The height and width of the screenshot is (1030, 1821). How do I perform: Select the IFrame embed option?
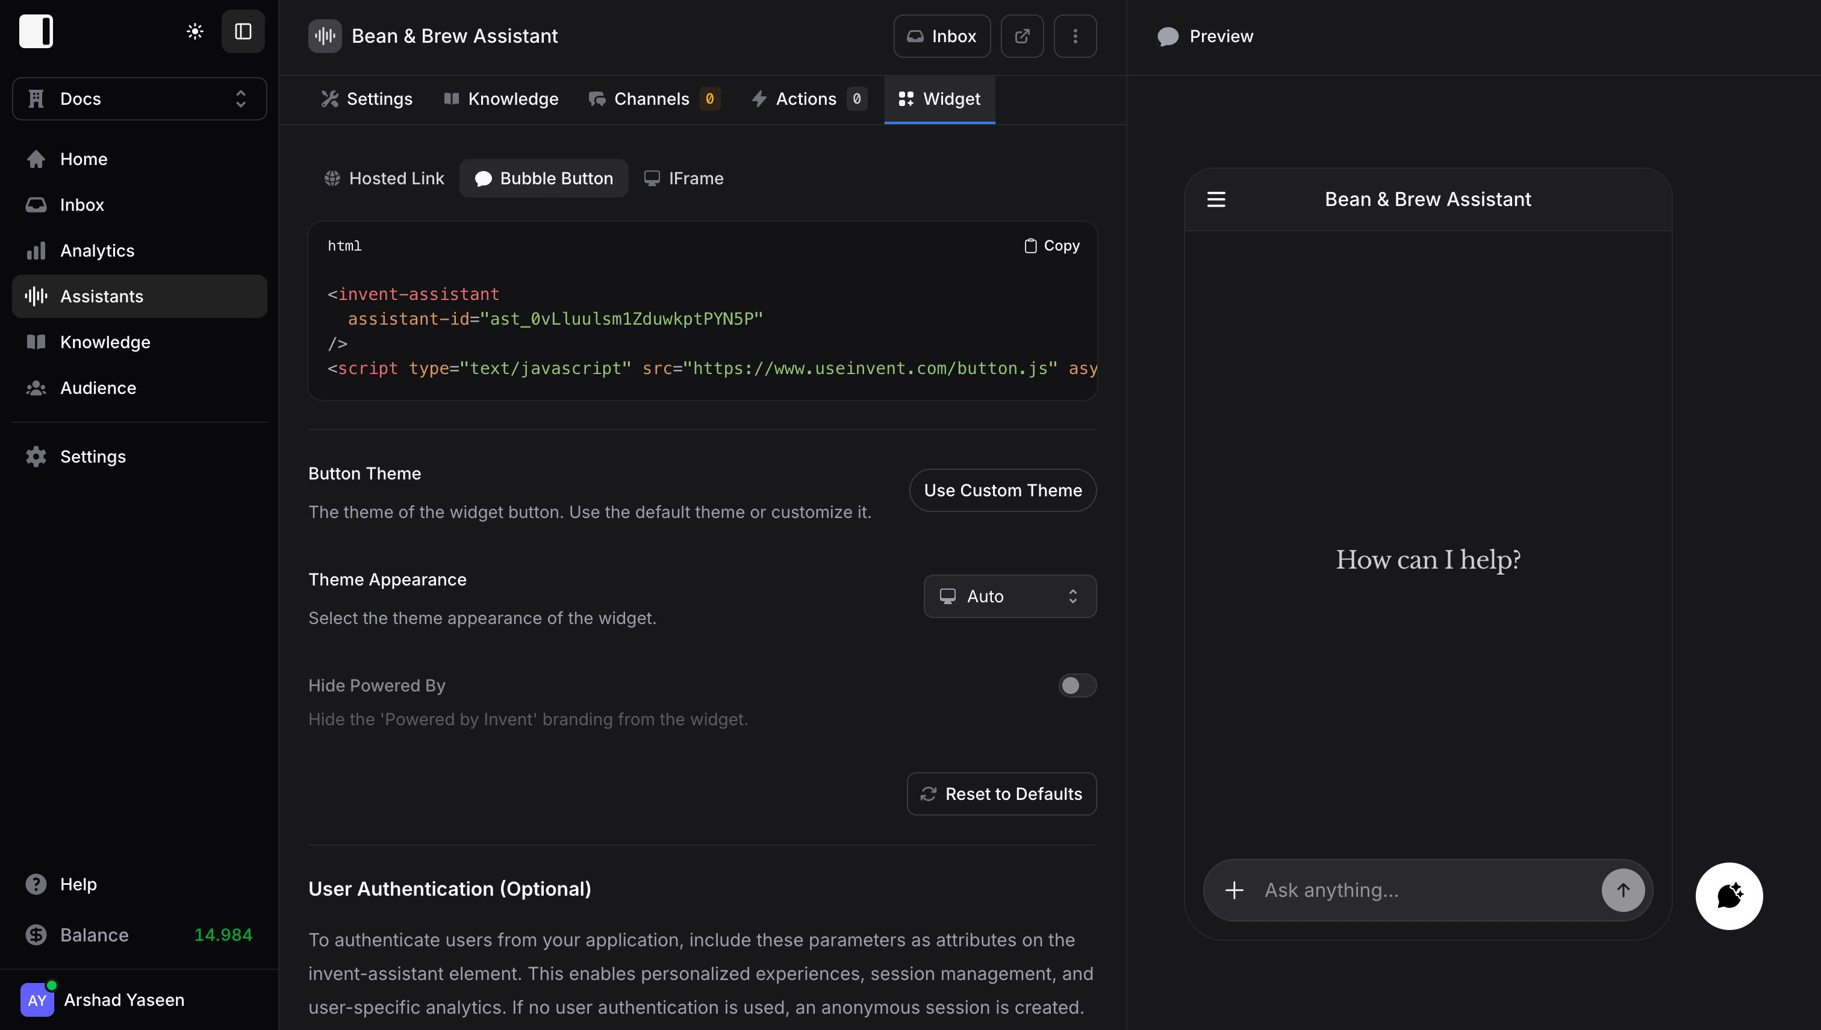[x=683, y=178]
